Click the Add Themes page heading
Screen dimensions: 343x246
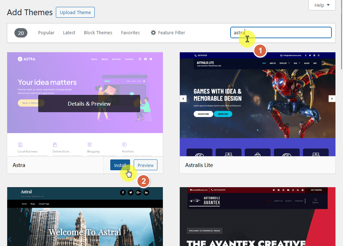(30, 13)
